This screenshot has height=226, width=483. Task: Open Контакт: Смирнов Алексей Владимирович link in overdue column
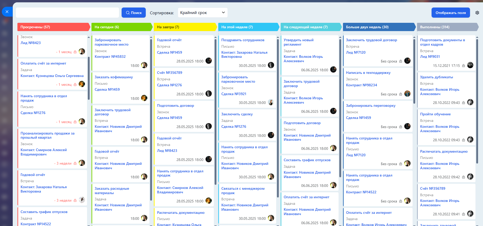[44, 152]
